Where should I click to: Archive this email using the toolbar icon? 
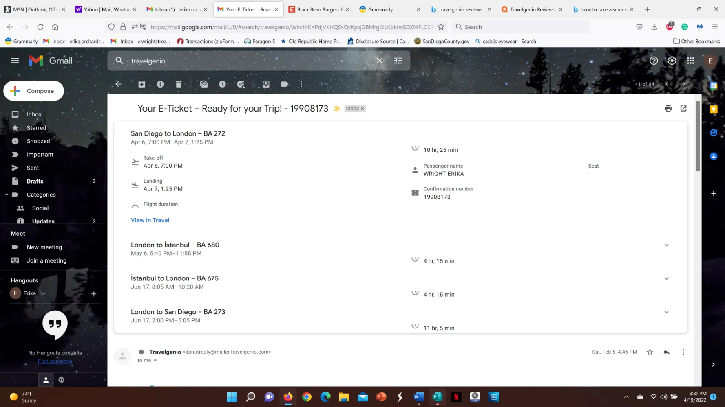tap(141, 84)
